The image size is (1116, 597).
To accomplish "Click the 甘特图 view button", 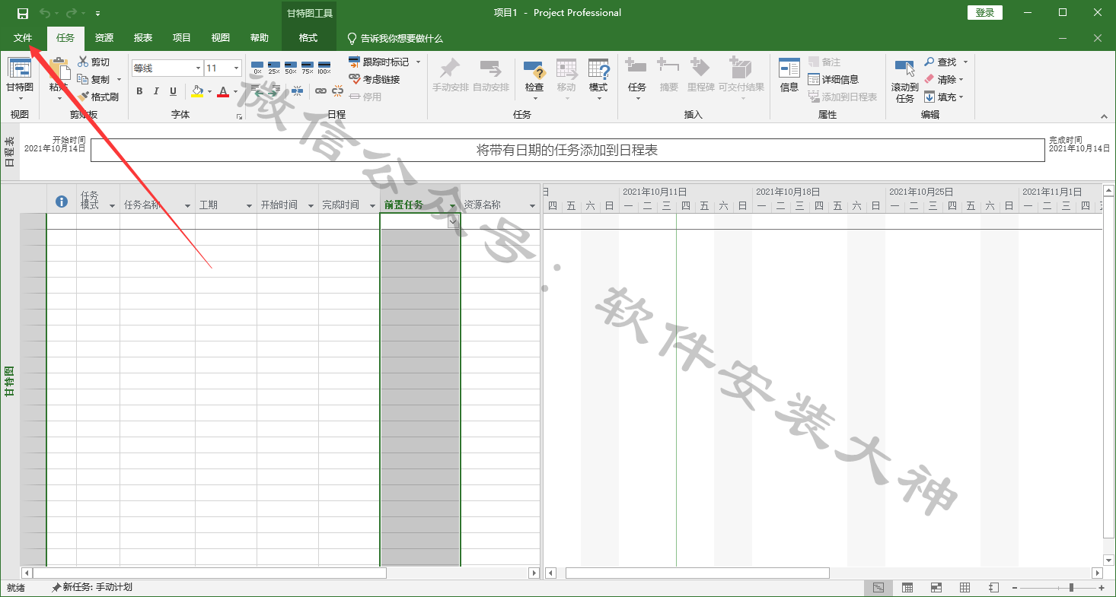I will 20,80.
